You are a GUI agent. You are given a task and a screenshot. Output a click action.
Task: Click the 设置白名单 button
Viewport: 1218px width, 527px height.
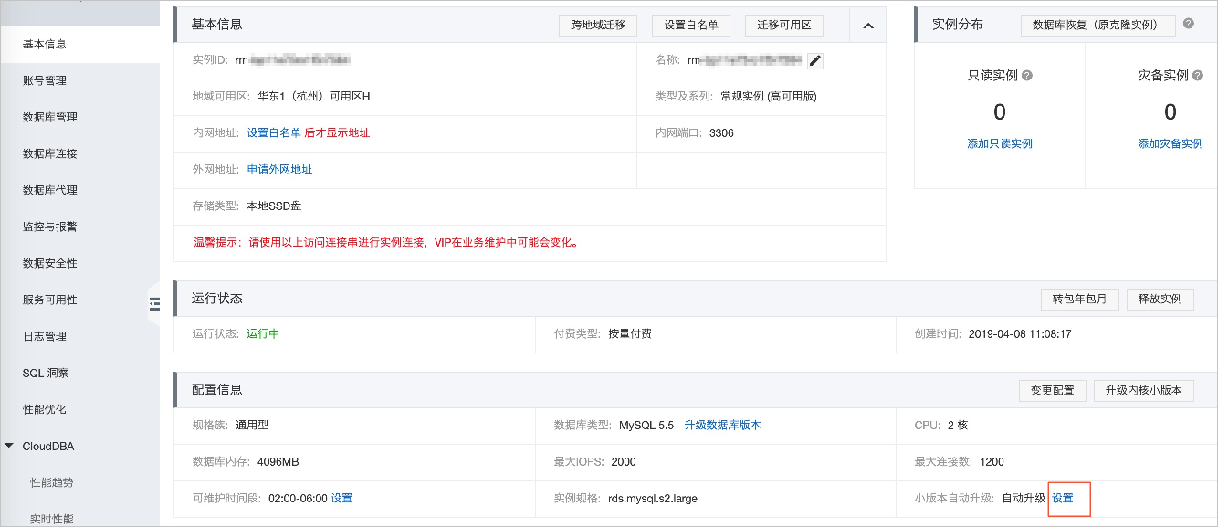691,25
